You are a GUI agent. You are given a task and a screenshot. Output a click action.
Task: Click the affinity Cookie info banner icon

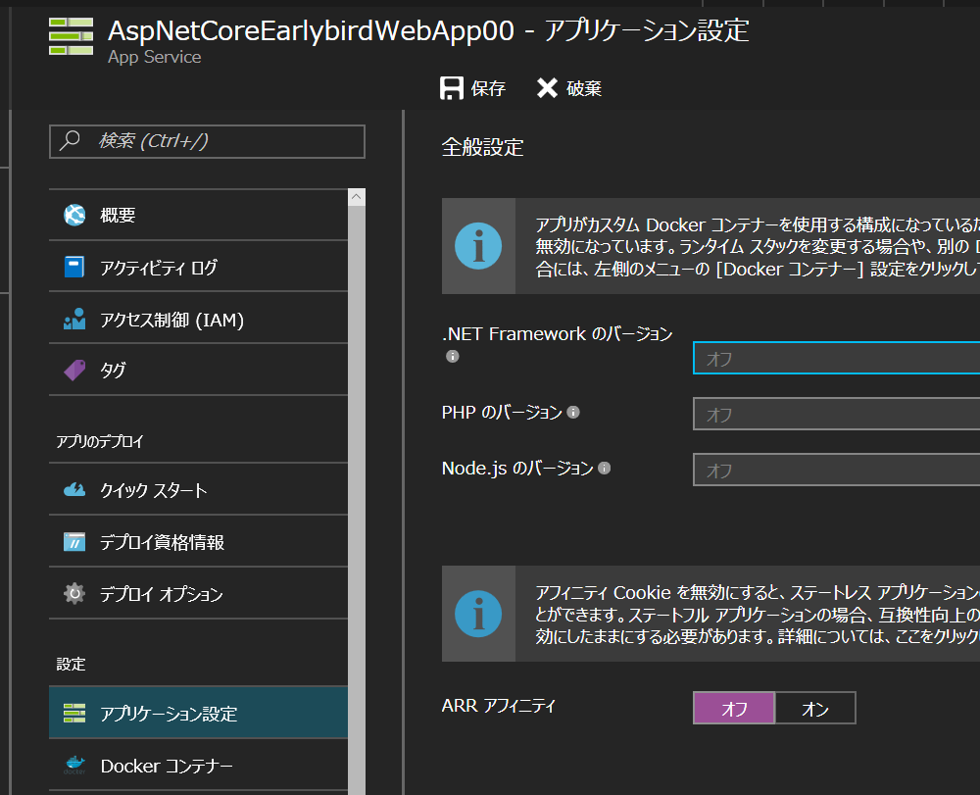pos(478,614)
